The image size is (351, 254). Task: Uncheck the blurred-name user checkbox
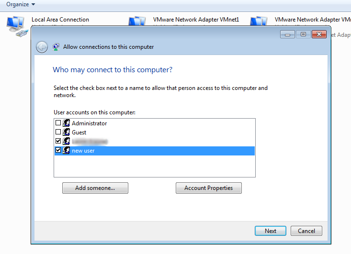coord(58,141)
